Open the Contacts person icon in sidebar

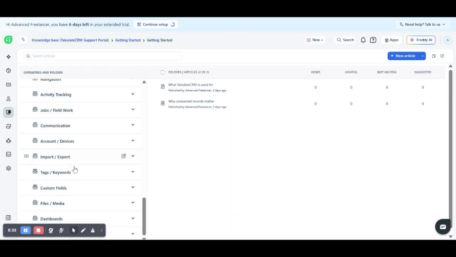[x=8, y=99]
